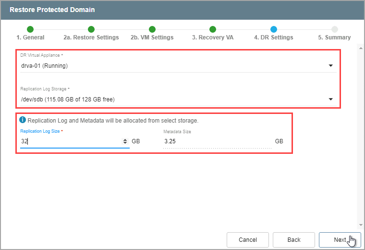Viewport: 365px width, 250px height.
Task: Click the green circle above 3. Recovery VA
Action: point(213,29)
